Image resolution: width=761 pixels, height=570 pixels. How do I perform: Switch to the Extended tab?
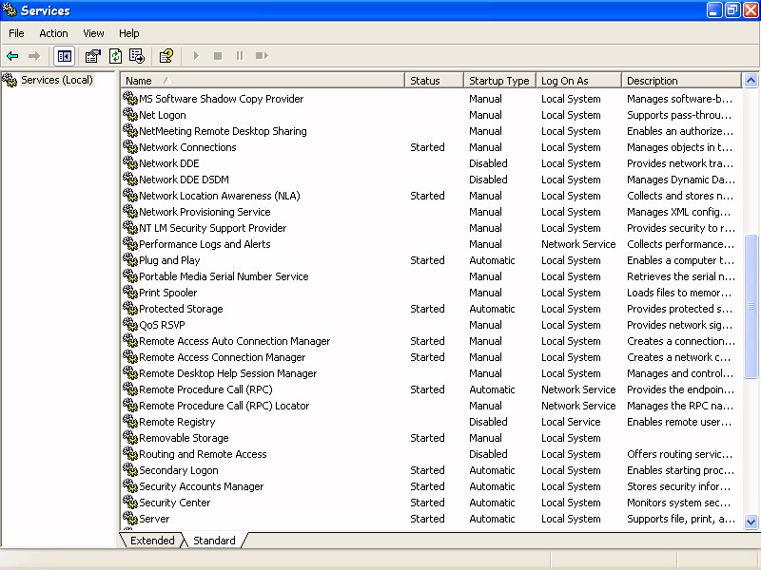click(152, 541)
